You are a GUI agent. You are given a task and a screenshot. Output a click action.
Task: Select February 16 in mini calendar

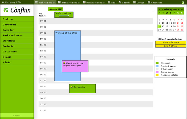(x=160, y=26)
